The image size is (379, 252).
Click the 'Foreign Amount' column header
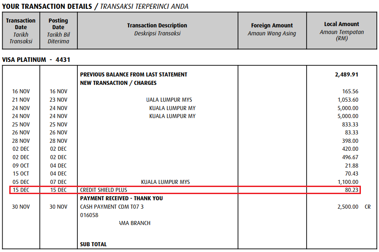click(272, 31)
